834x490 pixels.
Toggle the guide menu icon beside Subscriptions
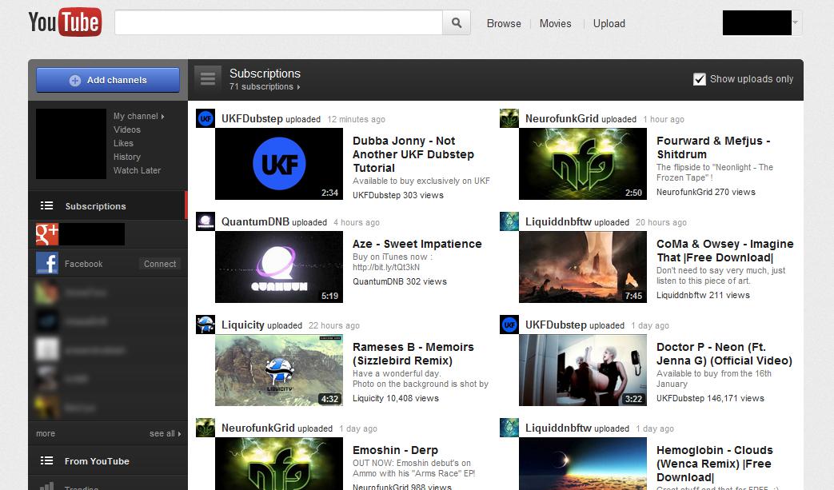(x=208, y=78)
